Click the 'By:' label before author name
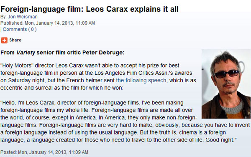 coord(3,17)
